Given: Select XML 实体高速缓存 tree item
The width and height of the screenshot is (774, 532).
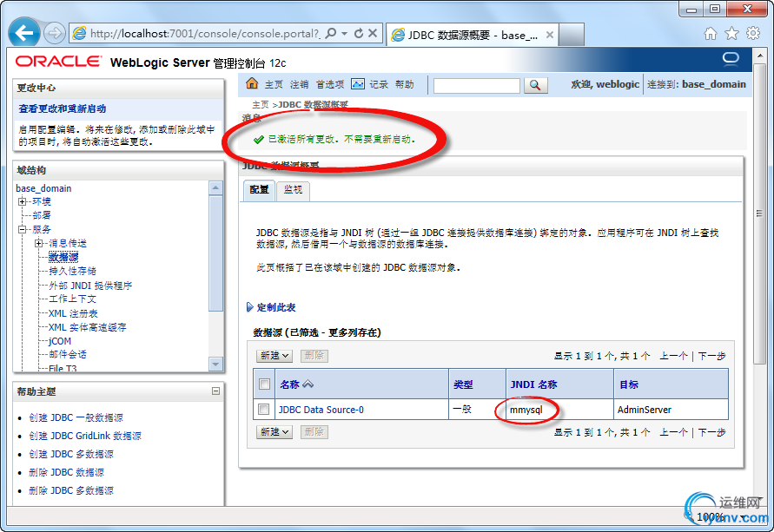Looking at the screenshot, I should 88,327.
